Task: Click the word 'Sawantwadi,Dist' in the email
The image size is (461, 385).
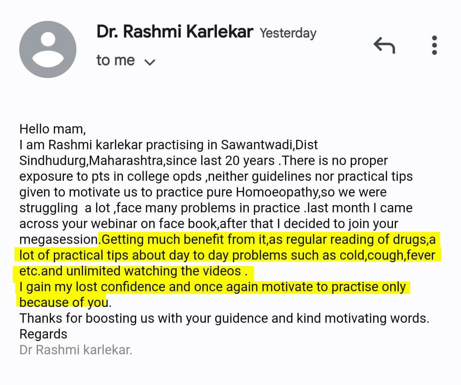Action: click(x=269, y=145)
